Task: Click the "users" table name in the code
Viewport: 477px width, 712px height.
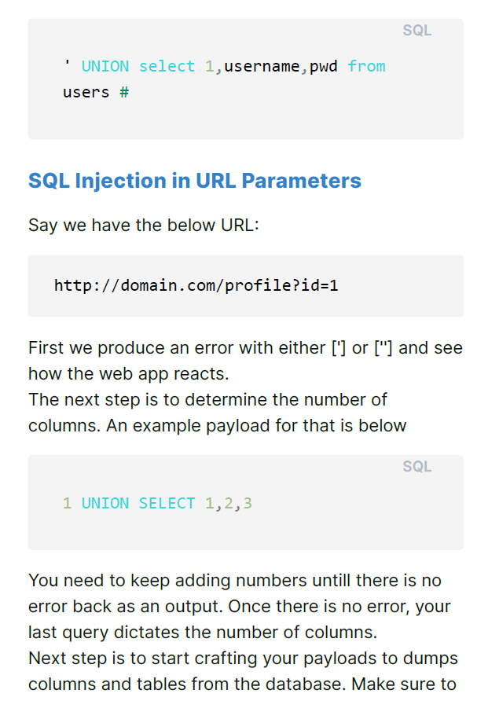Action: pos(86,92)
